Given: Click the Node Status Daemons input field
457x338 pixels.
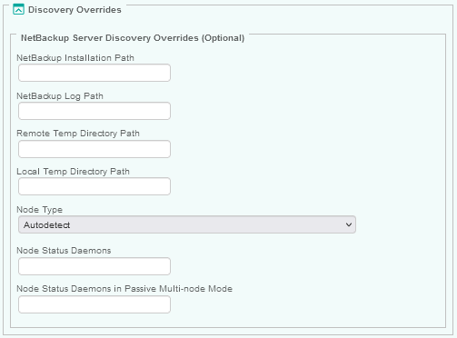Looking at the screenshot, I should tap(94, 266).
